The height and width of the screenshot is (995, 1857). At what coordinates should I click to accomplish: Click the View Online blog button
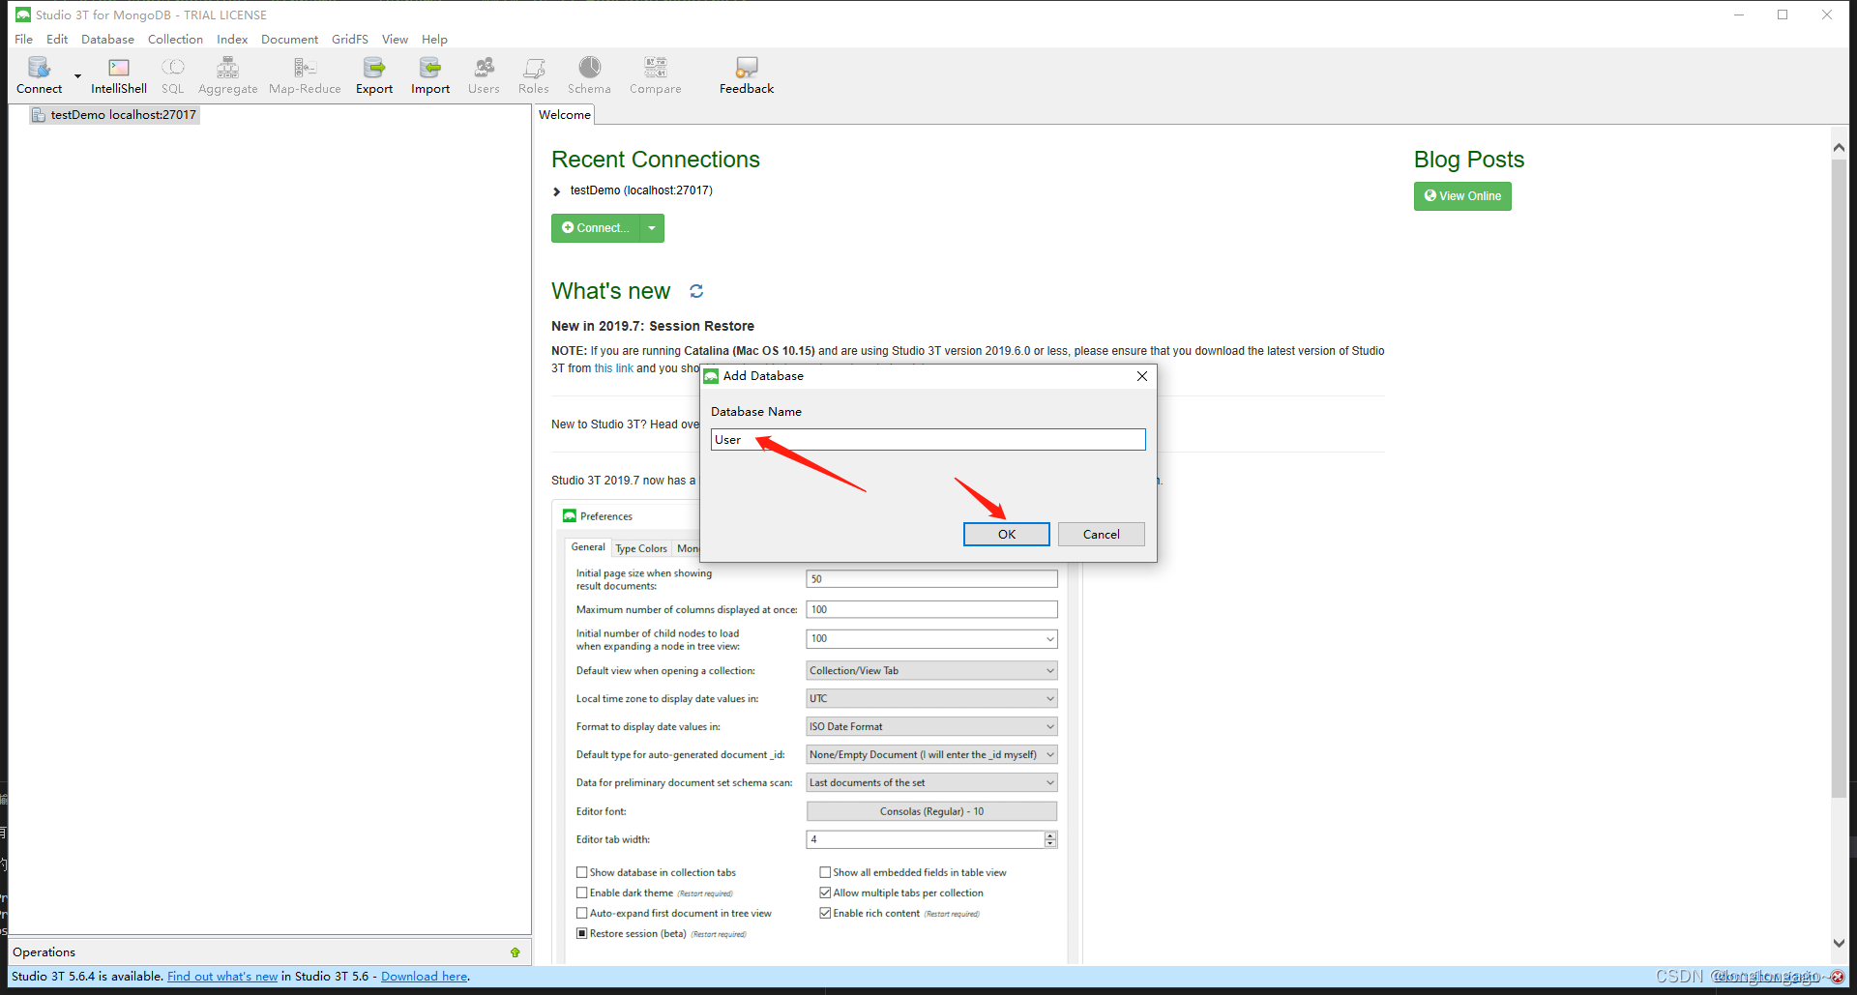(x=1462, y=196)
